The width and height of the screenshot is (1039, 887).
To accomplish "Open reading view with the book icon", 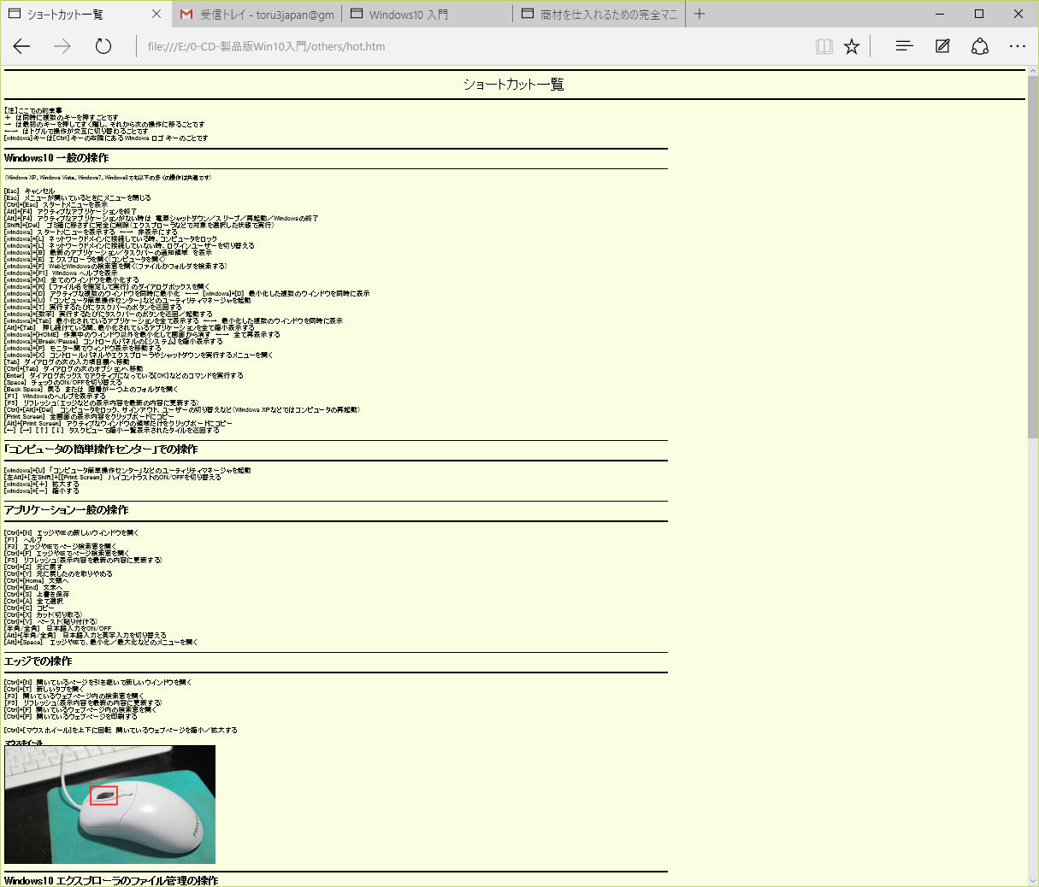I will click(824, 46).
